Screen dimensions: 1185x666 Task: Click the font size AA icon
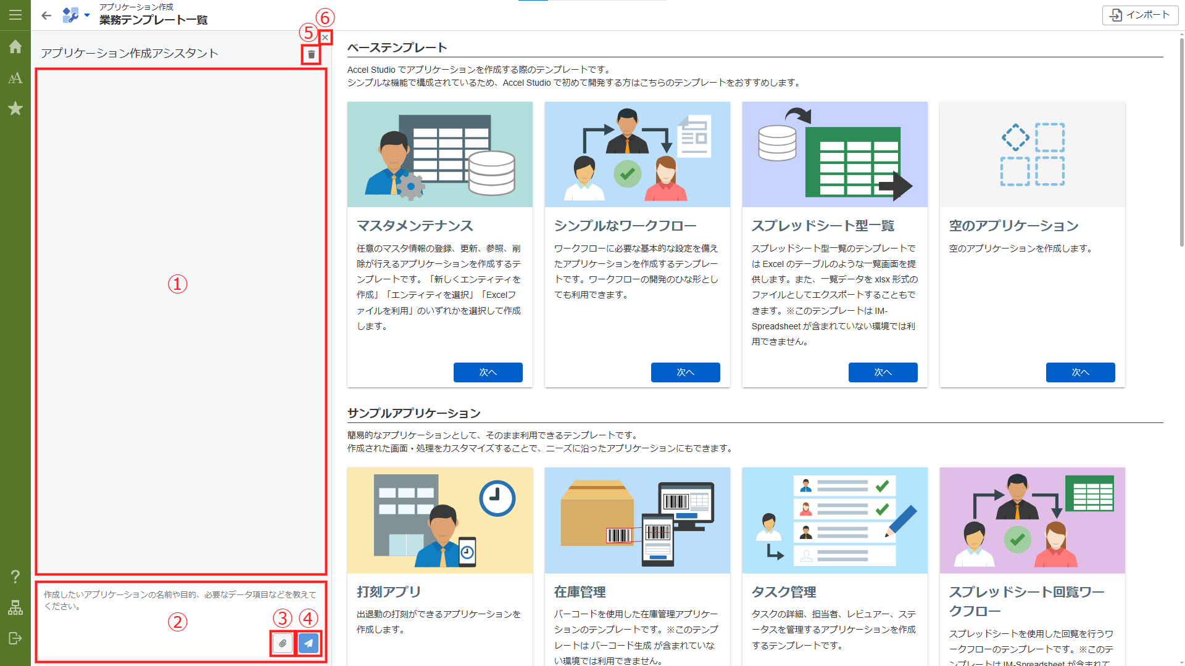coord(15,78)
